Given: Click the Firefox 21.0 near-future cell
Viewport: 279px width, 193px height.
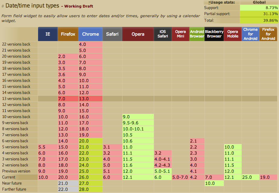Looking at the screenshot, I should point(68,183).
